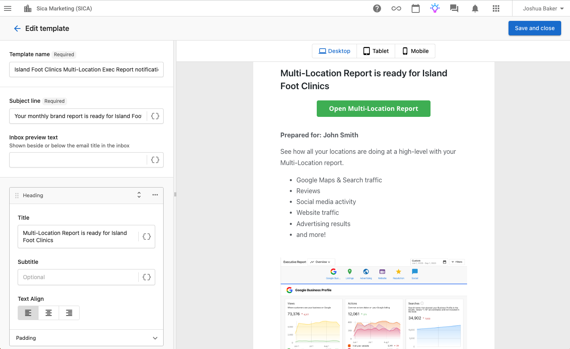
Task: Switch preview to Tablet
Action: click(x=376, y=51)
